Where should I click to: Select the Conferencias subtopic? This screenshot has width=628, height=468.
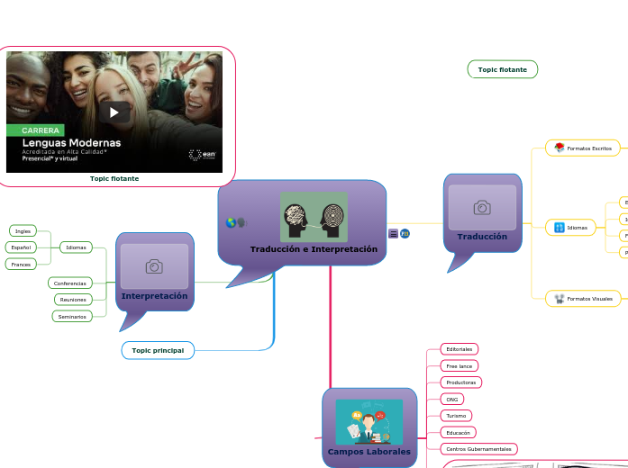click(70, 283)
